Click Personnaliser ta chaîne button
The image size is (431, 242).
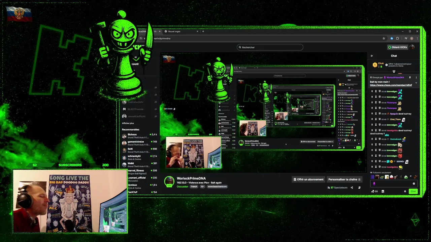(x=344, y=179)
